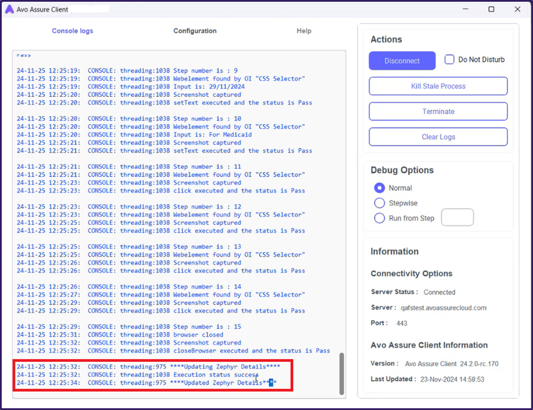This screenshot has height=410, width=533.
Task: Select the Run from Step radio option
Action: pos(380,218)
